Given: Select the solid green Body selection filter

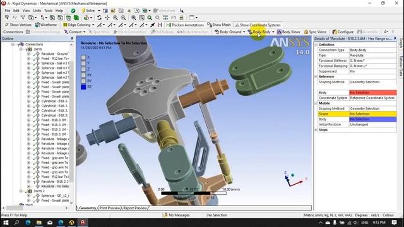Looking at the screenshot, I should pos(76,18).
